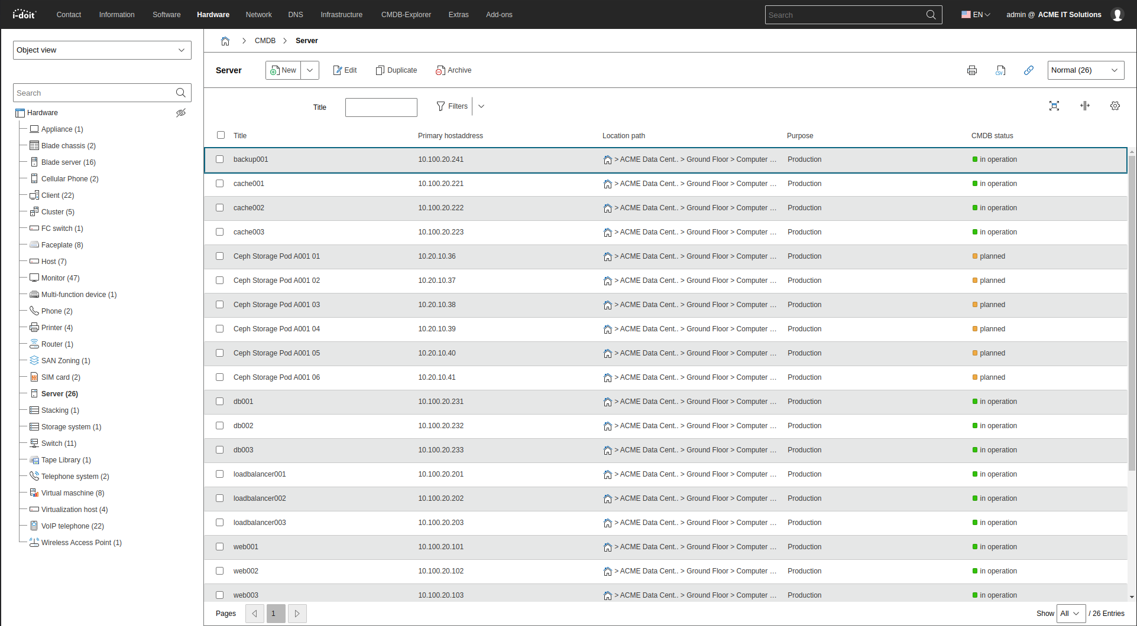Copy link to this list icon
Viewport: 1137px width, 626px height.
click(1029, 70)
